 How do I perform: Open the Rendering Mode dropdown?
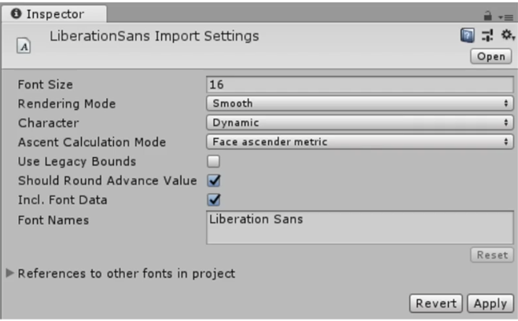[x=359, y=104]
